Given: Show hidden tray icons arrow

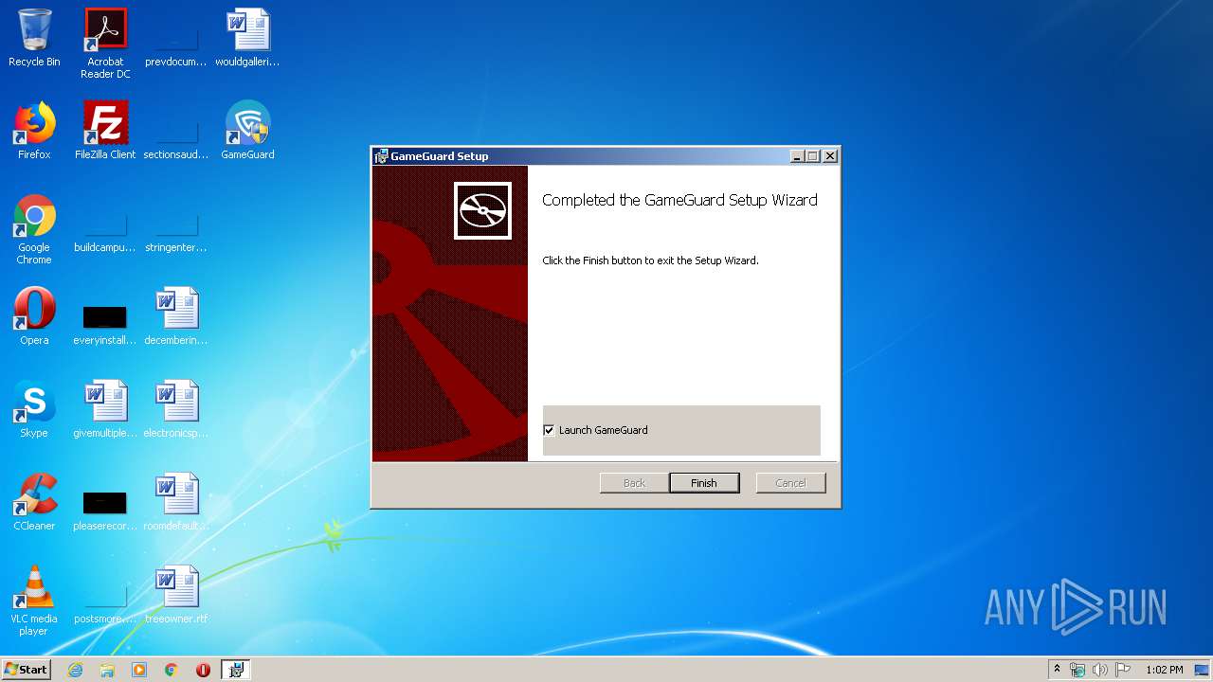Looking at the screenshot, I should coord(1057,670).
